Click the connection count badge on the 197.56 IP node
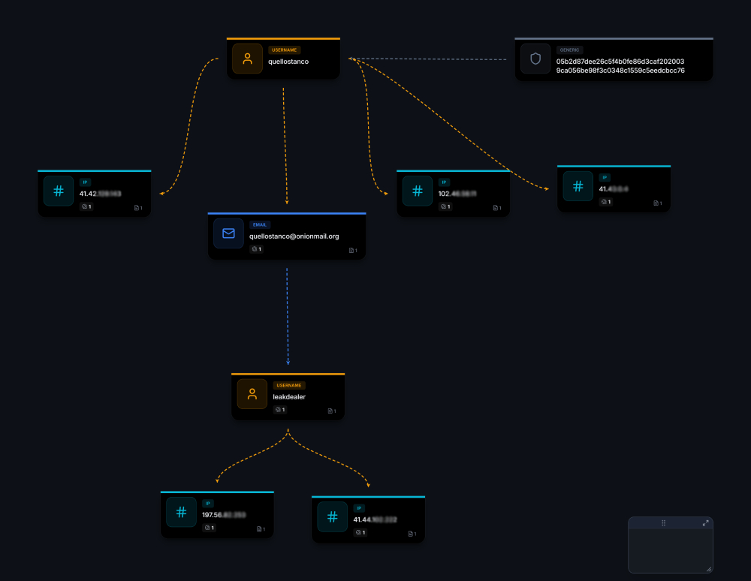This screenshot has width=751, height=581. coord(210,528)
